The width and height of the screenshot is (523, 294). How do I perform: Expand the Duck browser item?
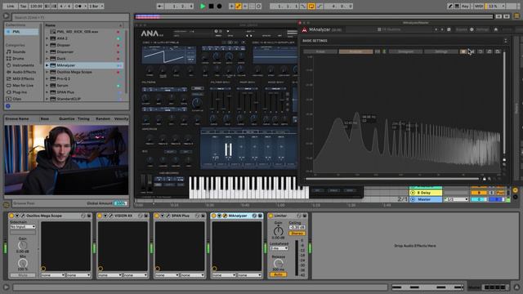[47, 58]
